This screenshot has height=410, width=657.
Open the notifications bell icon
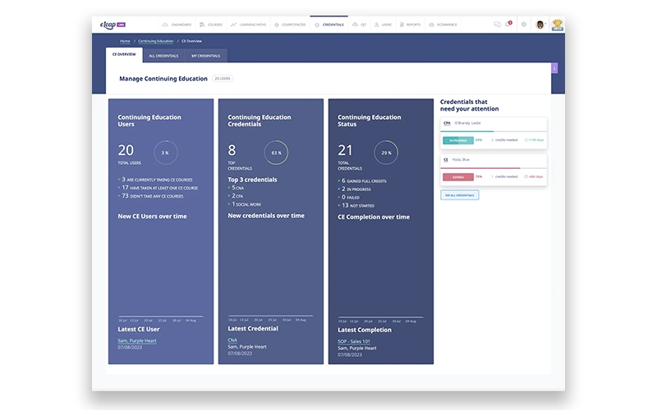point(508,25)
